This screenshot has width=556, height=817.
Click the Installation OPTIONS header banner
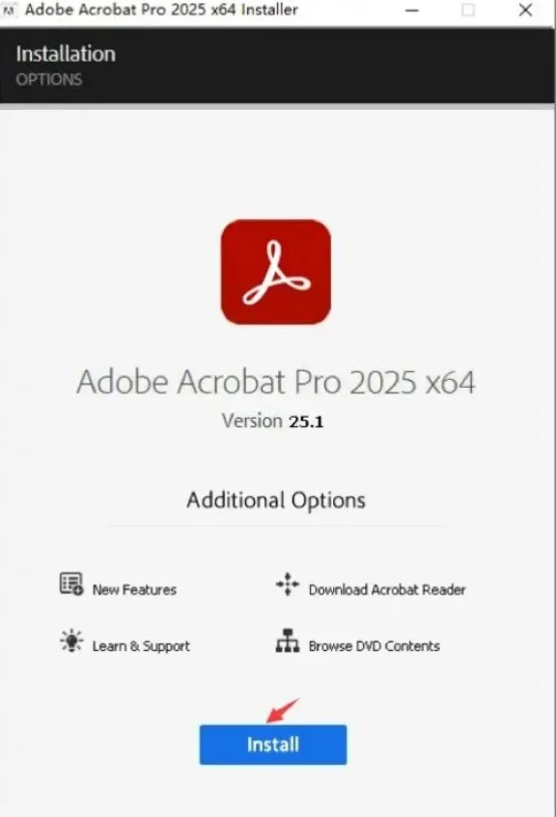coord(277,66)
